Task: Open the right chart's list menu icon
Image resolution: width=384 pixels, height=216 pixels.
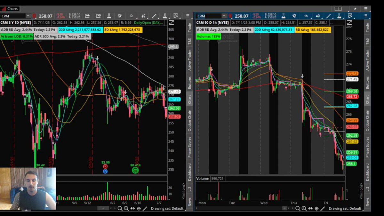Action: (365, 16)
